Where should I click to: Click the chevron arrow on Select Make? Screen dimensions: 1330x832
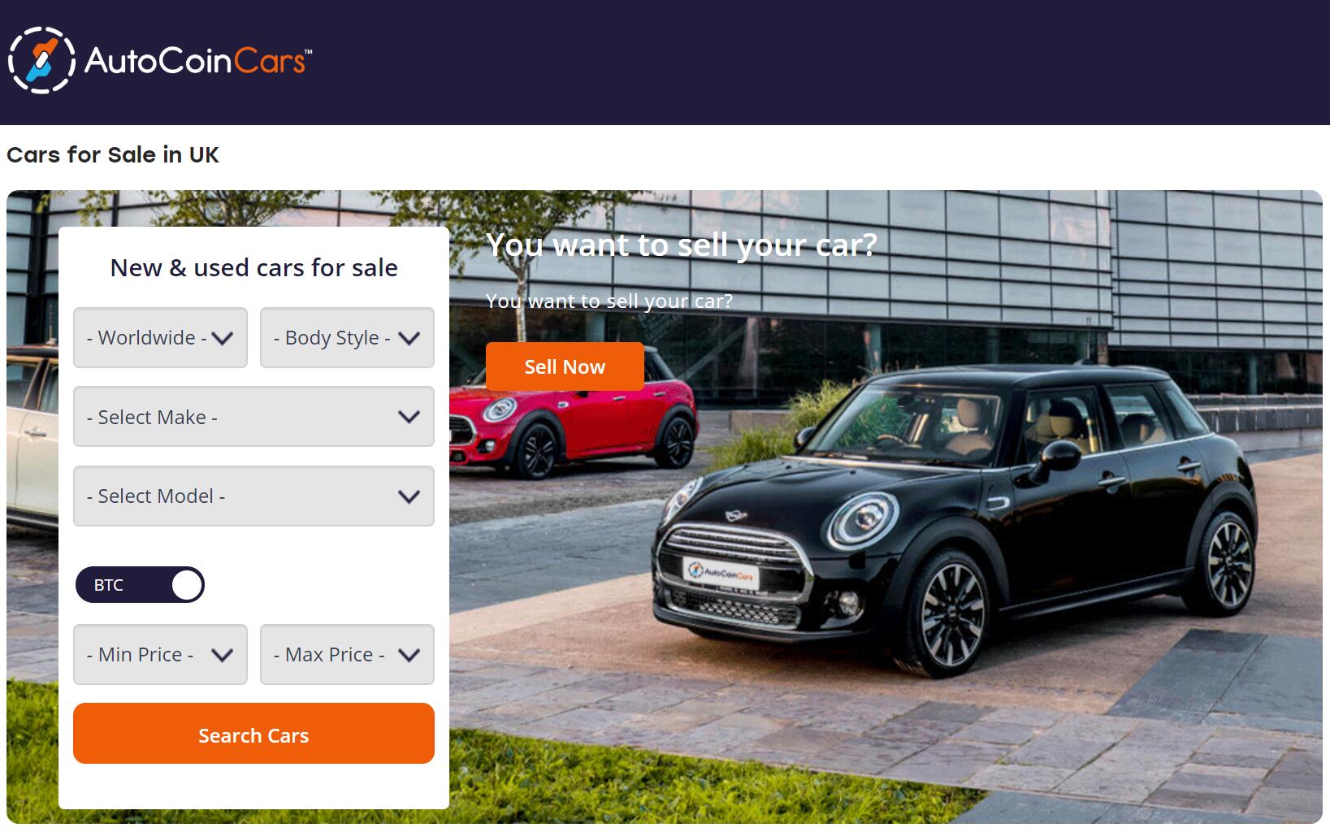(x=409, y=417)
